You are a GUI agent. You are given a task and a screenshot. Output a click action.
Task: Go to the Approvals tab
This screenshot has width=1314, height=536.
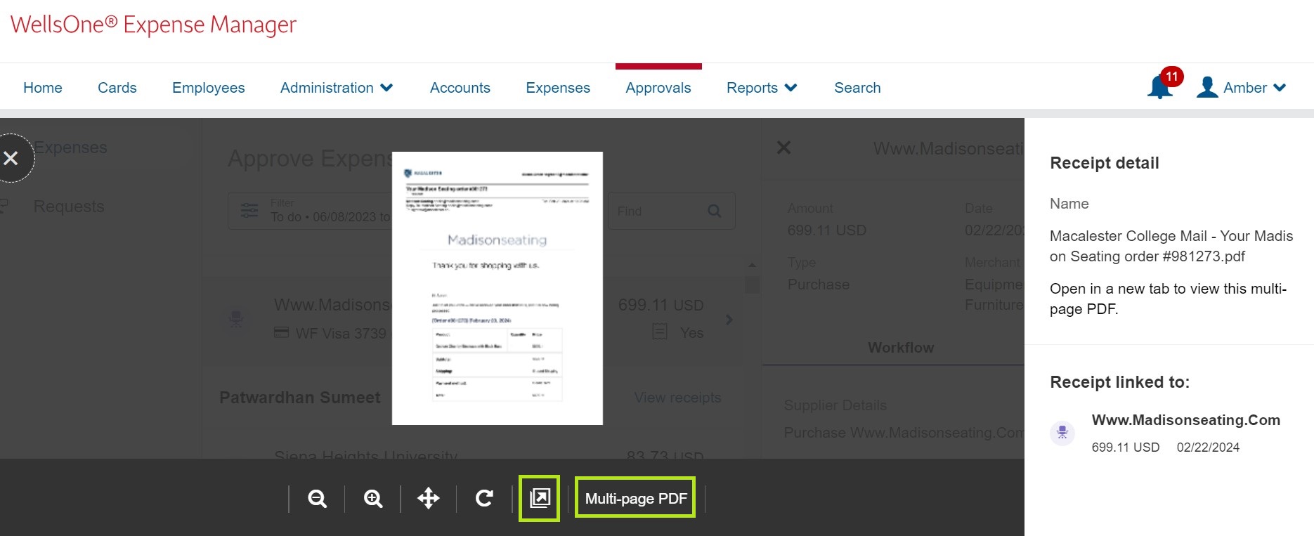pos(658,88)
